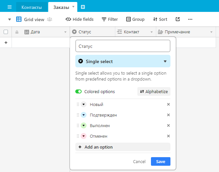
Task: Click the Выполнен option name
Action: [x=100, y=126]
